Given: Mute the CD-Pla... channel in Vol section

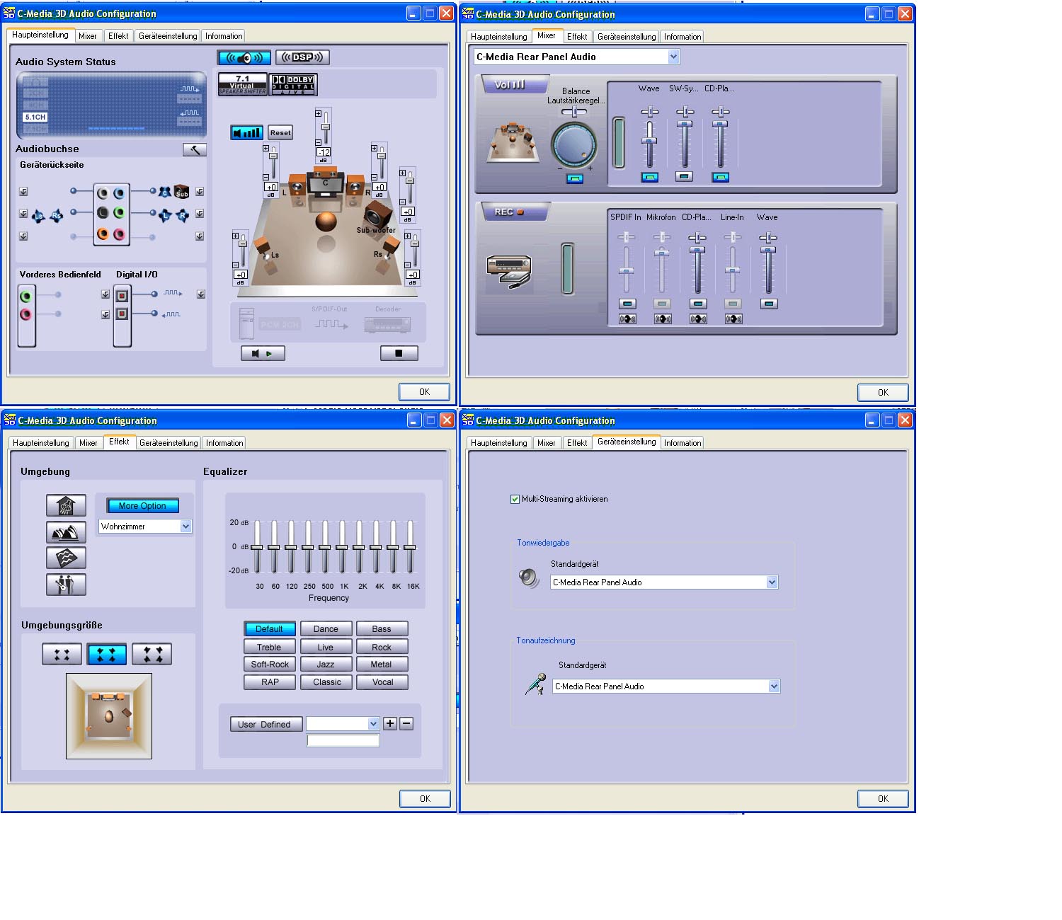Looking at the screenshot, I should tap(720, 177).
